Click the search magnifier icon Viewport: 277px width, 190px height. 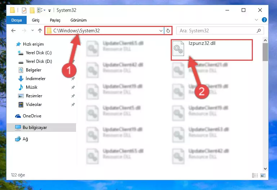pyautogui.click(x=259, y=31)
